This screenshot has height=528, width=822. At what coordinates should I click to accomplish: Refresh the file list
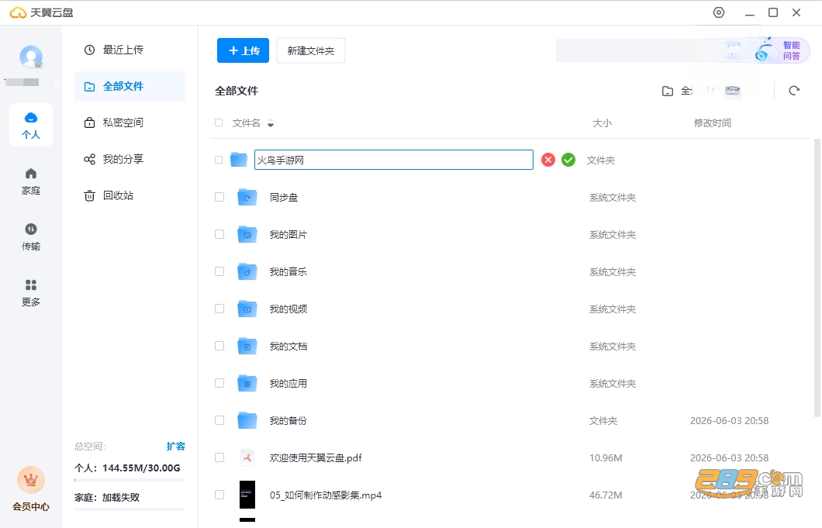click(x=794, y=91)
